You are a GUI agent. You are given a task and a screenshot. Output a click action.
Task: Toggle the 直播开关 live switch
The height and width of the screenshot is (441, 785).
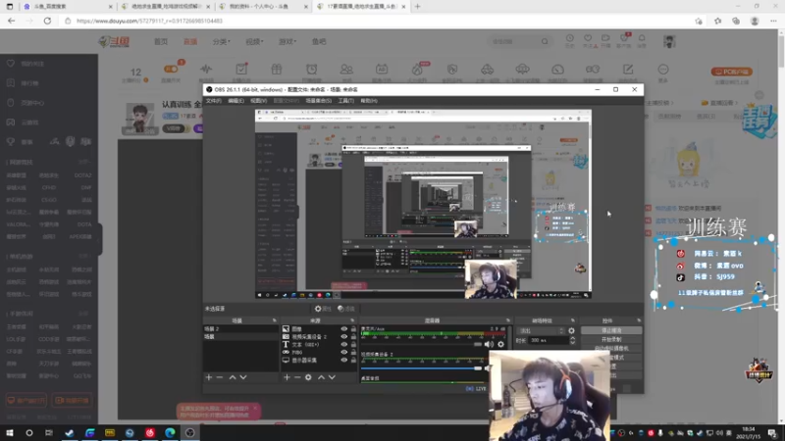coord(171,69)
